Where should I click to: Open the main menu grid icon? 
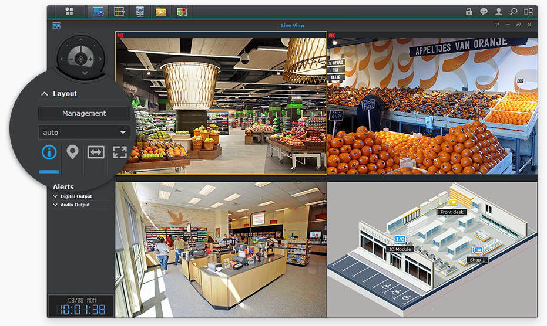tap(69, 11)
